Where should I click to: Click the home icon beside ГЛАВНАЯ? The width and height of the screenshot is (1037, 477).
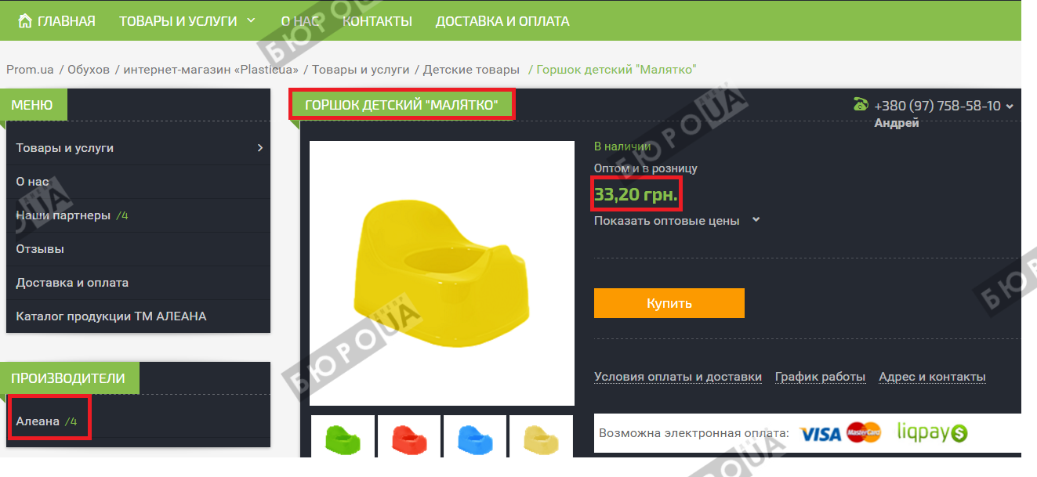[x=25, y=21]
